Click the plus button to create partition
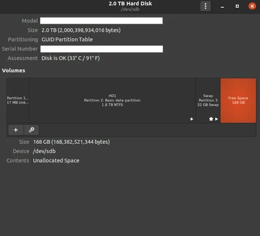The height and width of the screenshot is (236, 260). pos(16,130)
